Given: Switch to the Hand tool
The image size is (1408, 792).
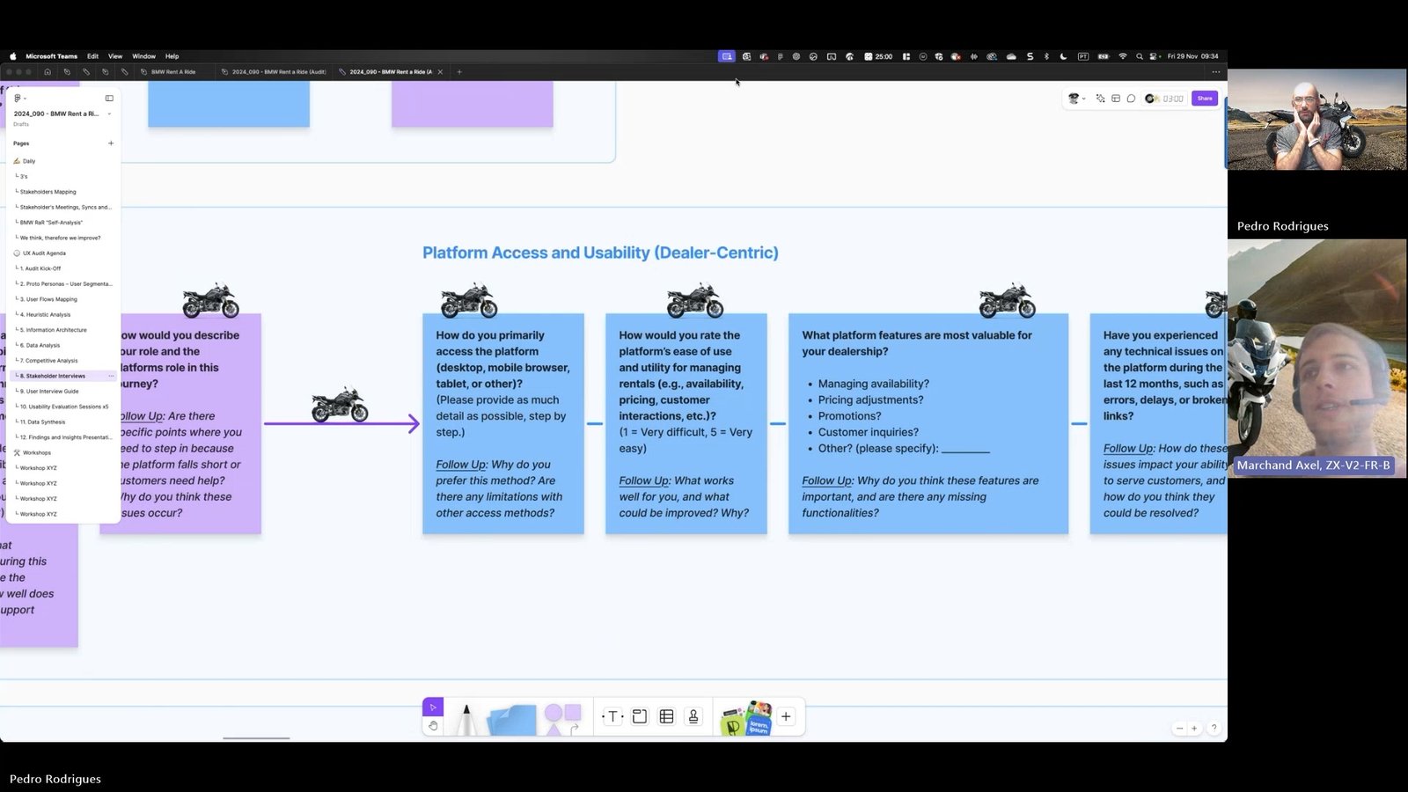Looking at the screenshot, I should [433, 726].
